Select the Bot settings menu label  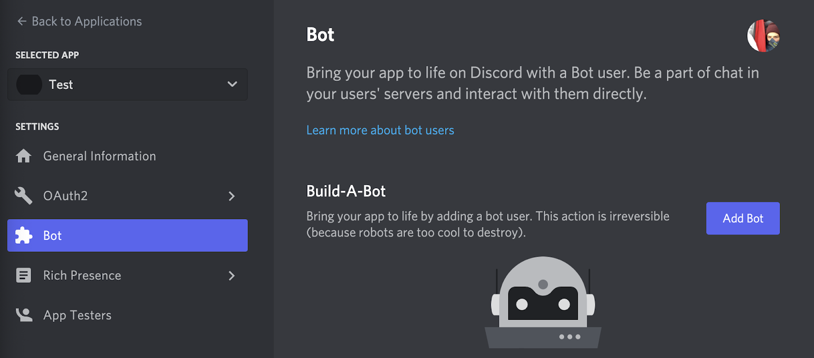pos(52,235)
